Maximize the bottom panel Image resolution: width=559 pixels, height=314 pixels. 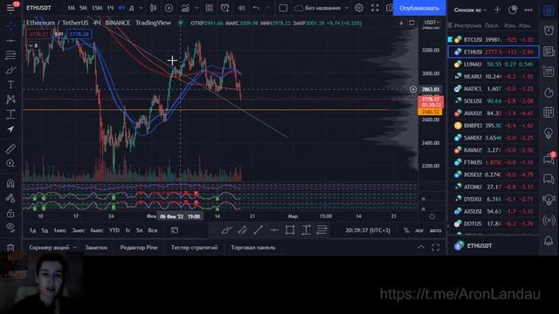[435, 247]
